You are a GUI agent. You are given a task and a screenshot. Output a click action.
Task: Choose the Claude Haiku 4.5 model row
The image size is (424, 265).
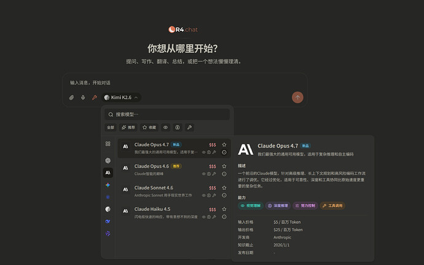tap(174, 213)
